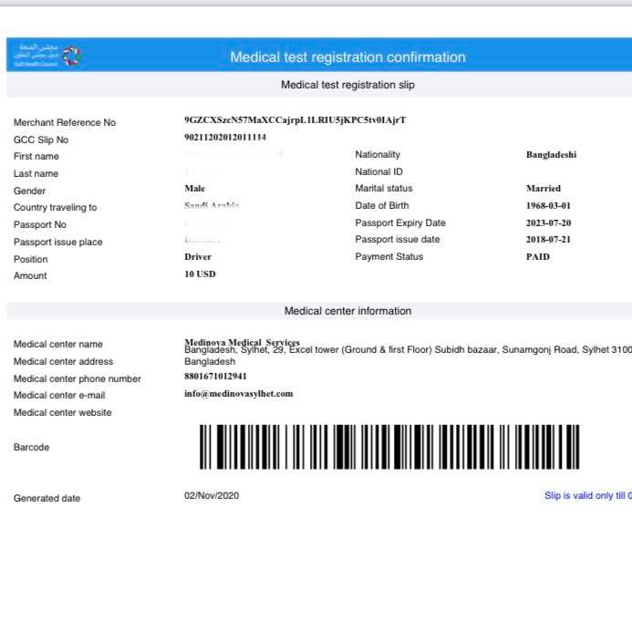Viewport: 632px width, 632px height.
Task: Select the Passport Expiry Date value
Action: pyautogui.click(x=549, y=223)
